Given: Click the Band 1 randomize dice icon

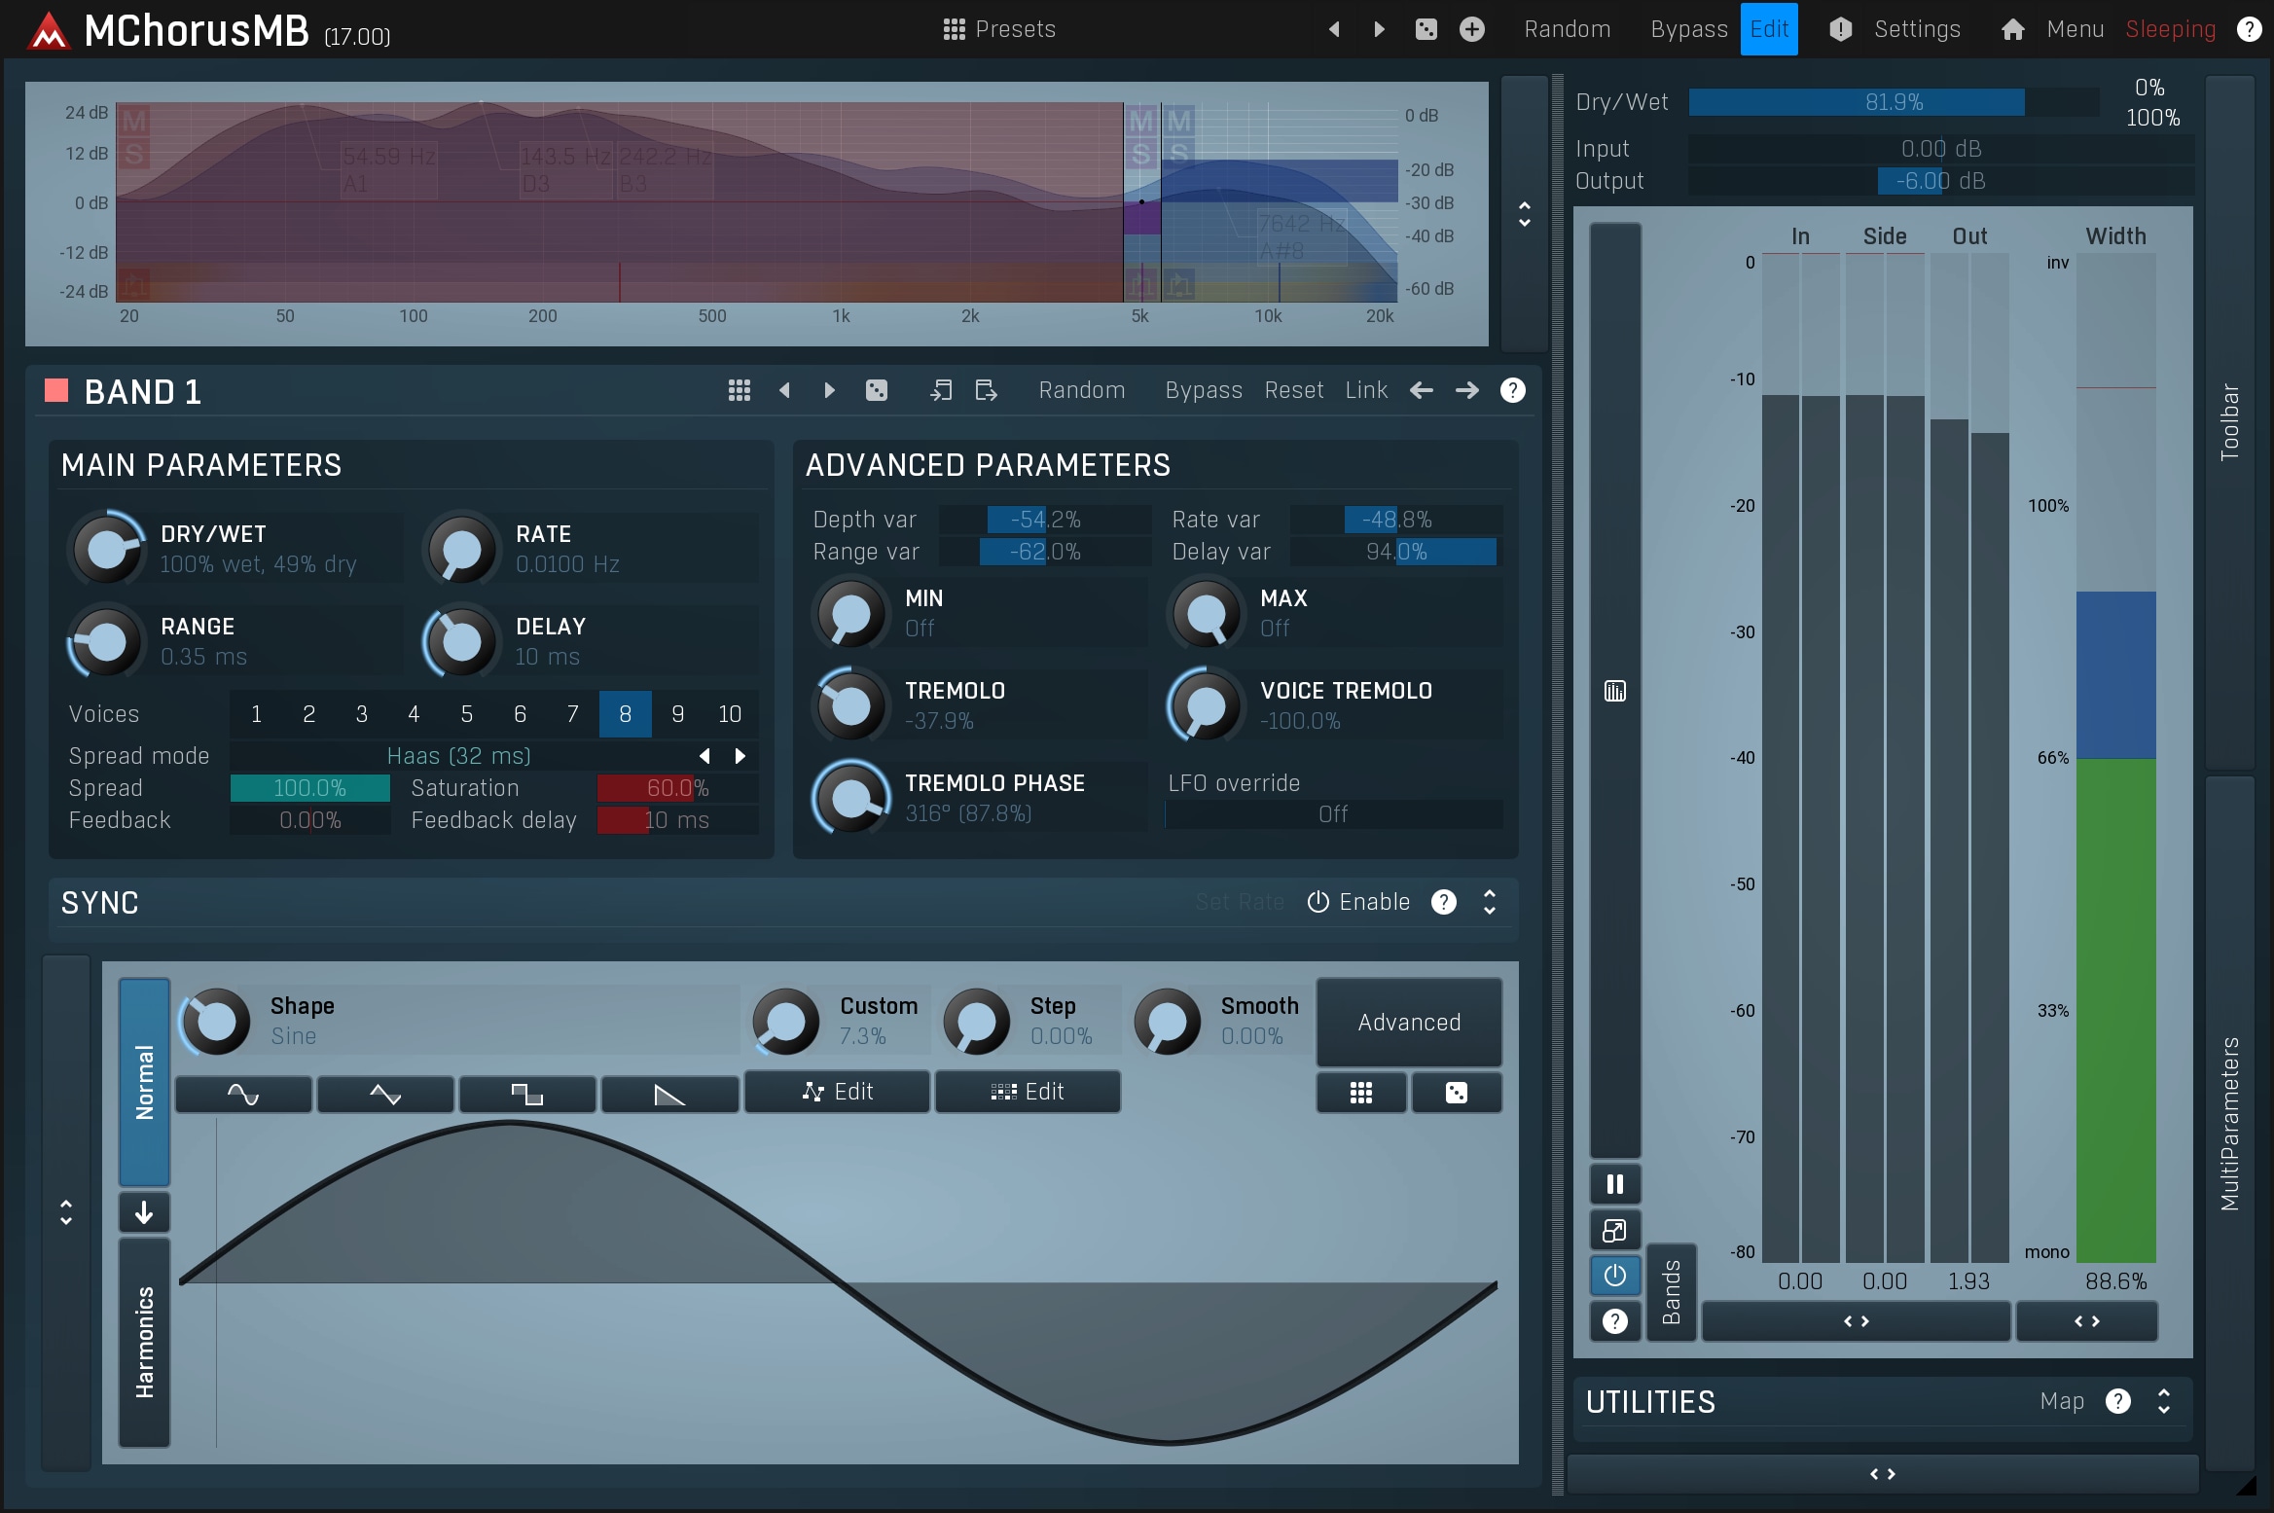Looking at the screenshot, I should (876, 390).
